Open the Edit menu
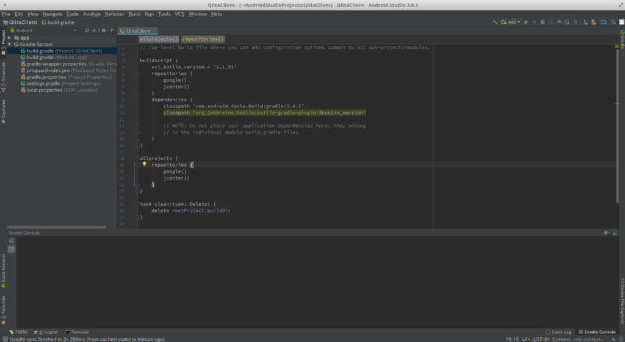 click(x=19, y=14)
